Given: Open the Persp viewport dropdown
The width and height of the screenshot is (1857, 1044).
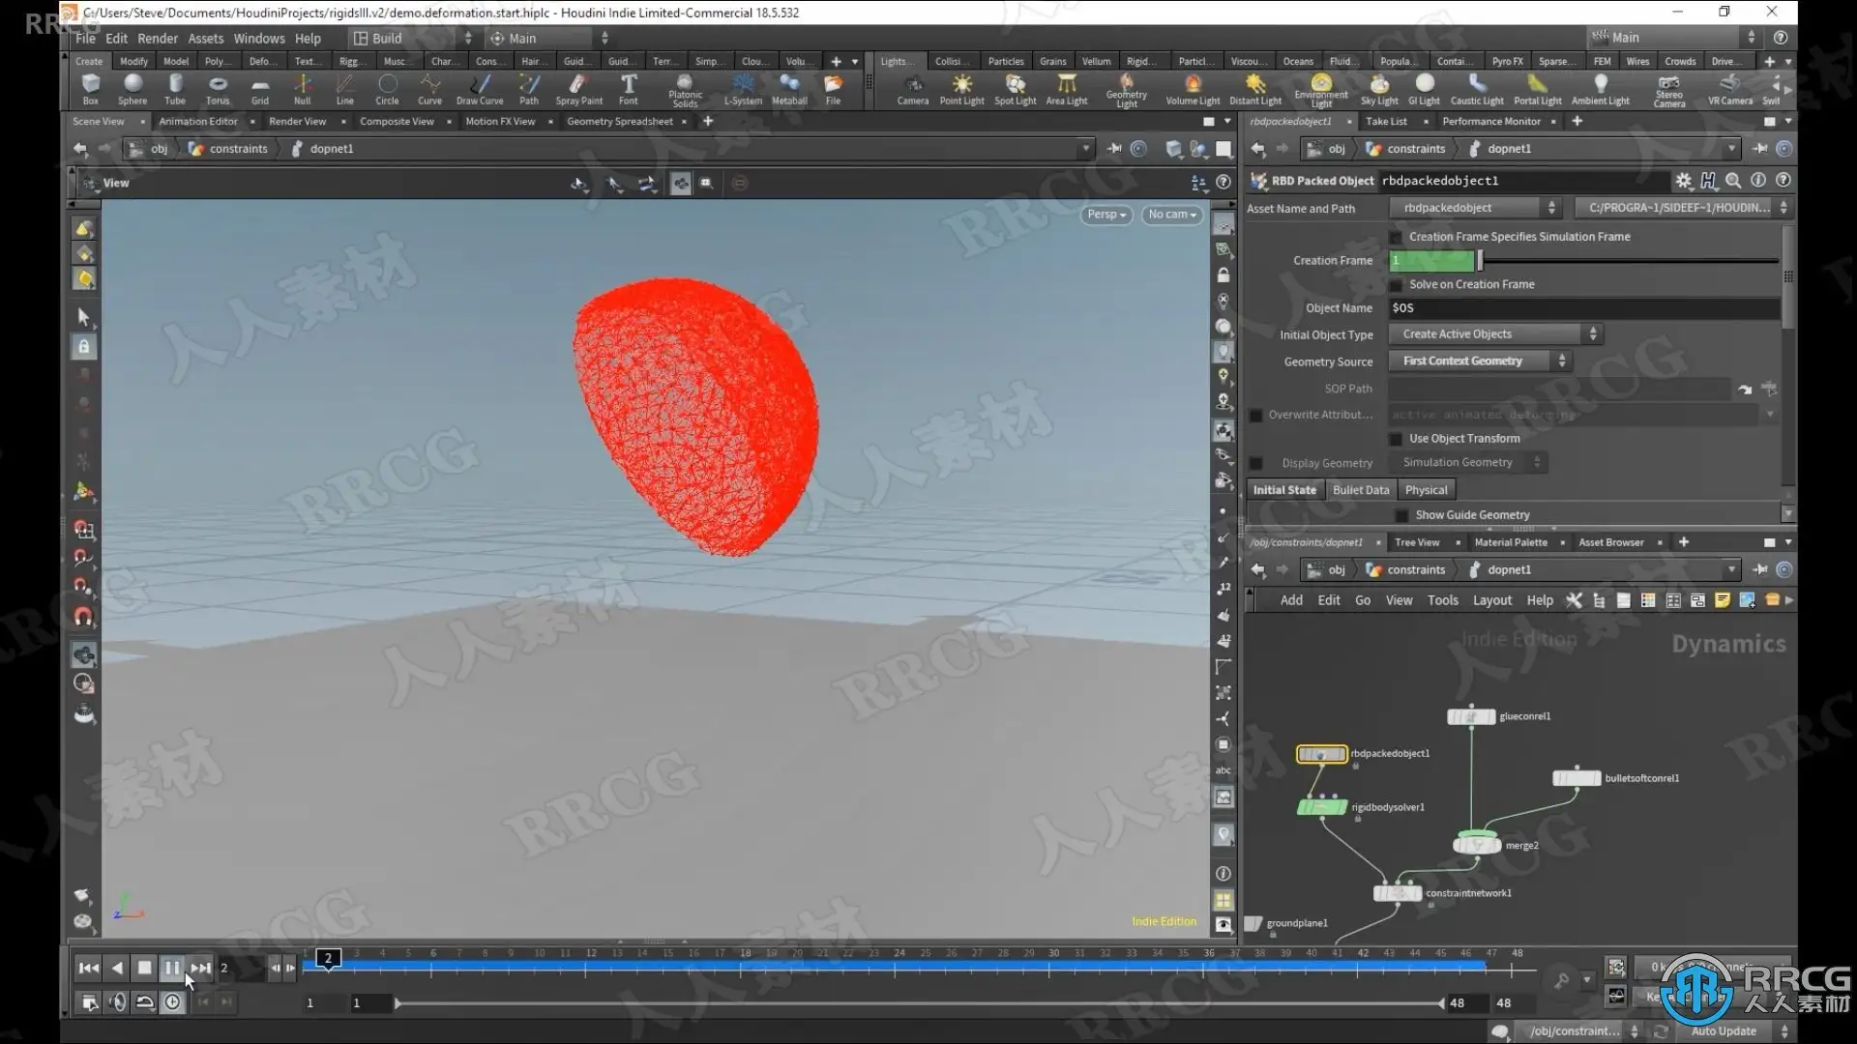Looking at the screenshot, I should [x=1106, y=215].
